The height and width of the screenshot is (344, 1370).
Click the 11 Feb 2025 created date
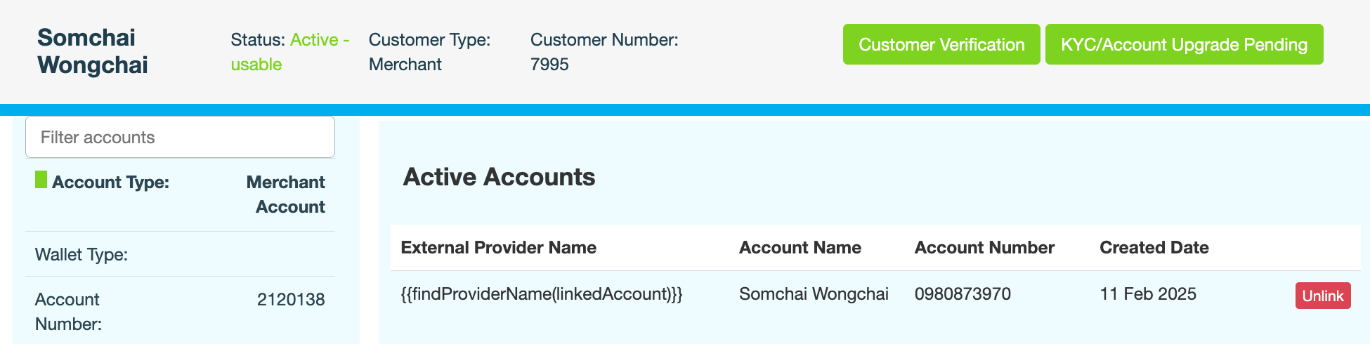(1147, 294)
